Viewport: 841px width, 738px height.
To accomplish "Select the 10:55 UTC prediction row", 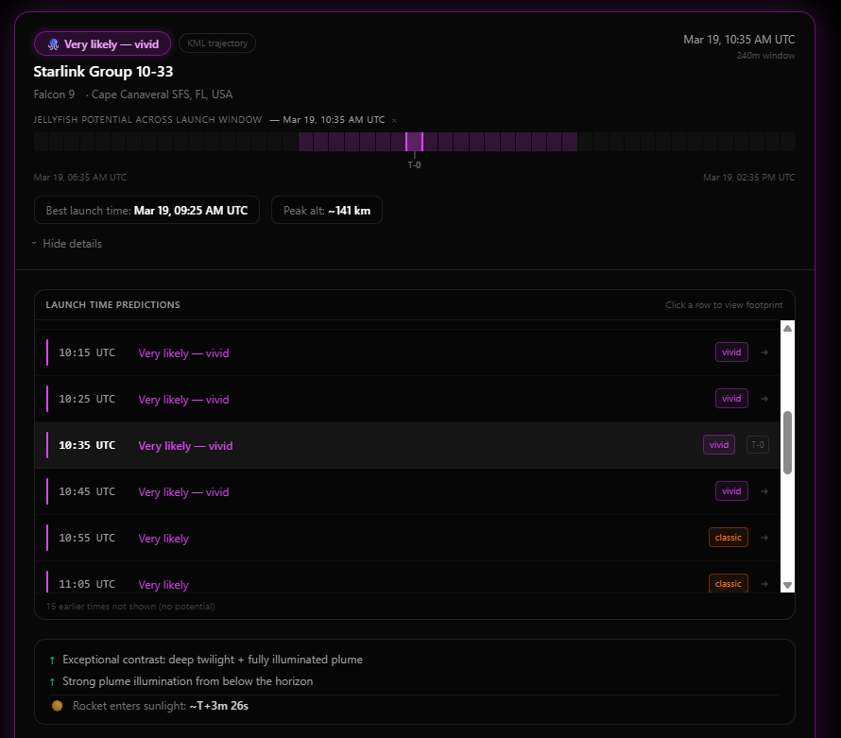I will [407, 538].
